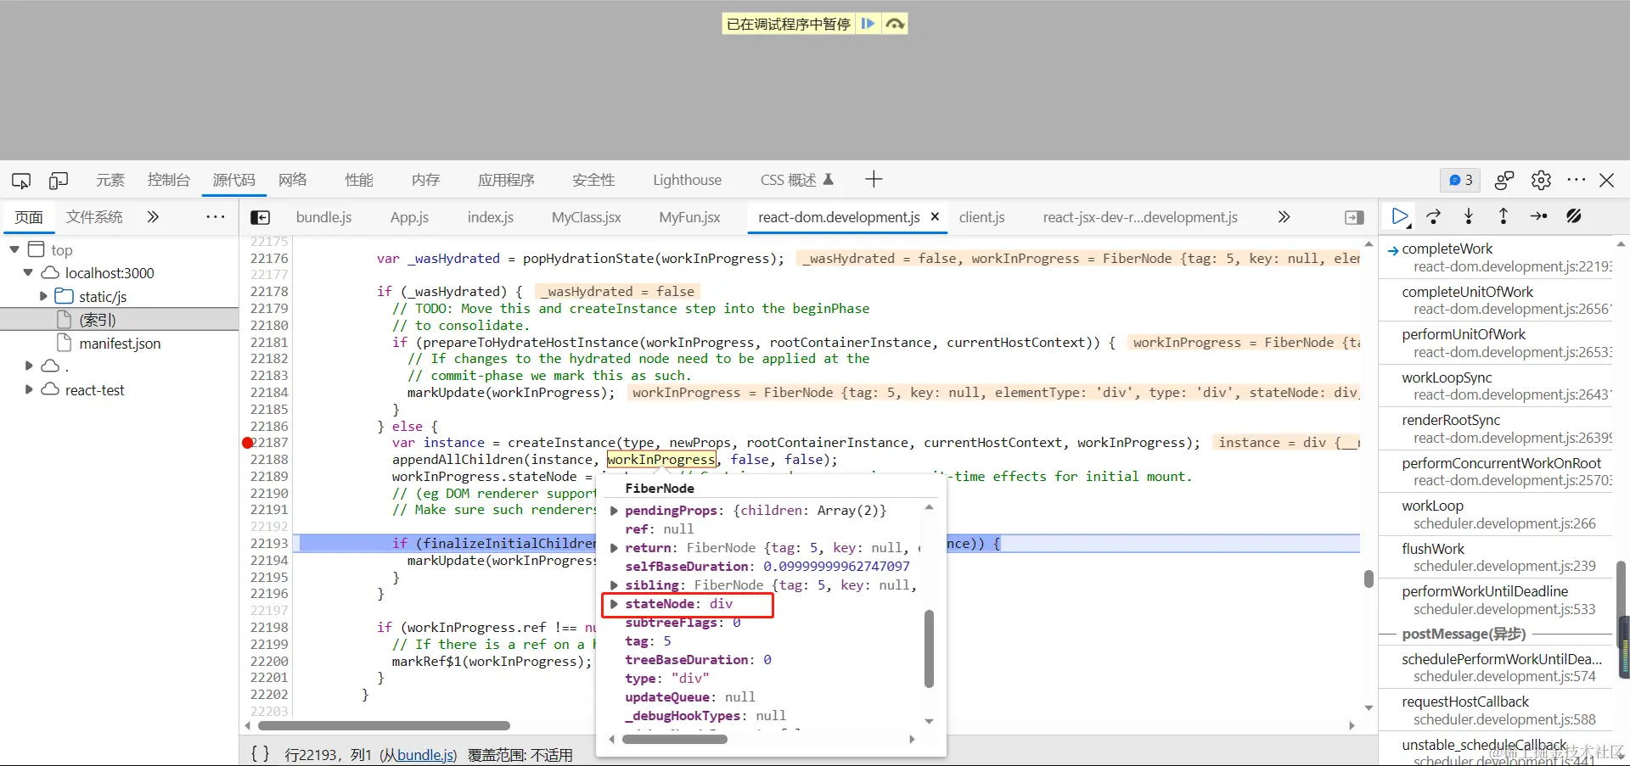This screenshot has height=766, width=1630.
Task: Open App.js file tab
Action: click(409, 217)
